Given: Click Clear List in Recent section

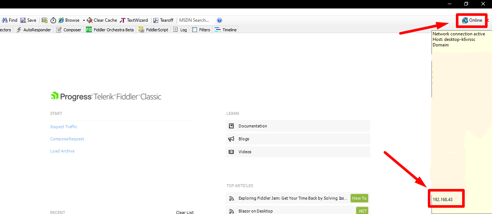Looking at the screenshot, I should (185, 212).
